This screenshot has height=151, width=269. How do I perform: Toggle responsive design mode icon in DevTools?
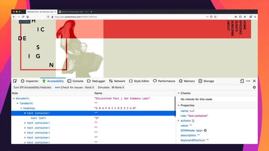coord(242,81)
